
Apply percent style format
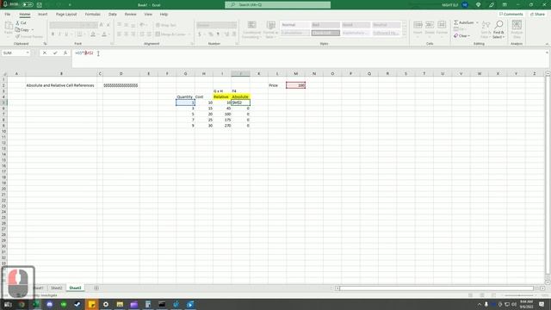click(210, 34)
